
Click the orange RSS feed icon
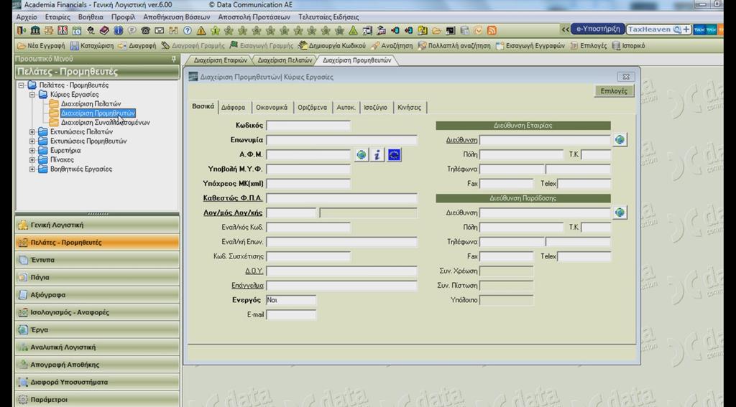click(x=492, y=30)
